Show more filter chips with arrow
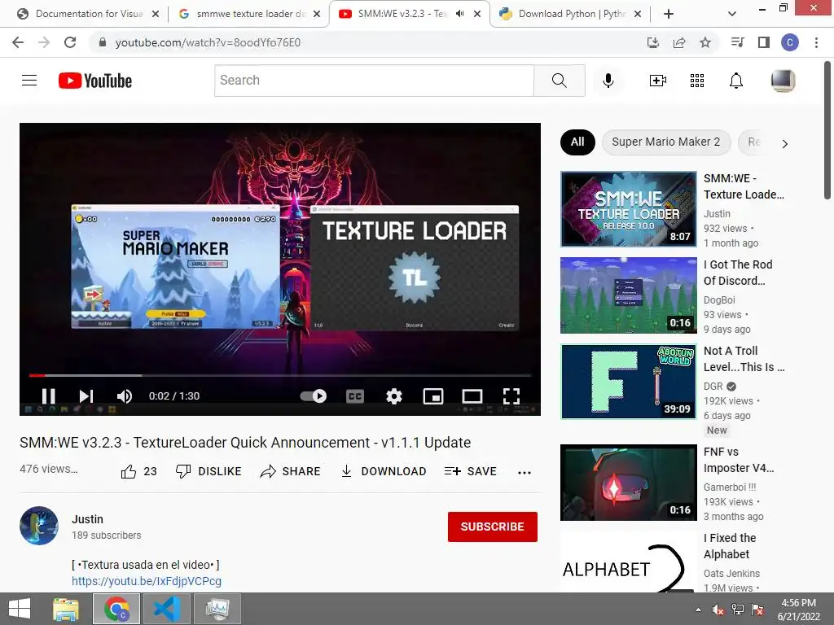Viewport: 834px width, 625px height. 784,143
